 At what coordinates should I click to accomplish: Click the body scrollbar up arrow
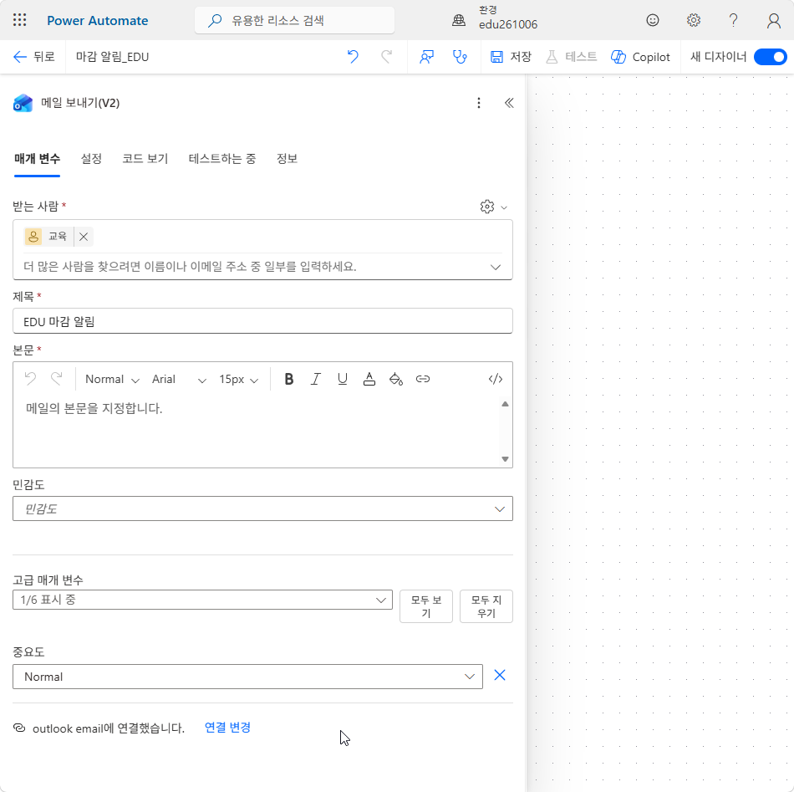(x=505, y=404)
